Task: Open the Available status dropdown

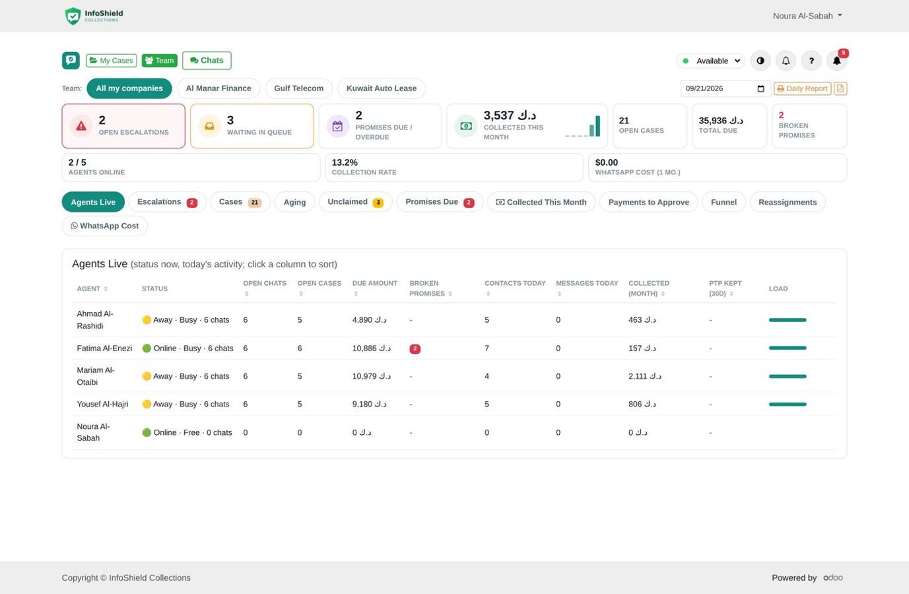Action: pos(711,61)
